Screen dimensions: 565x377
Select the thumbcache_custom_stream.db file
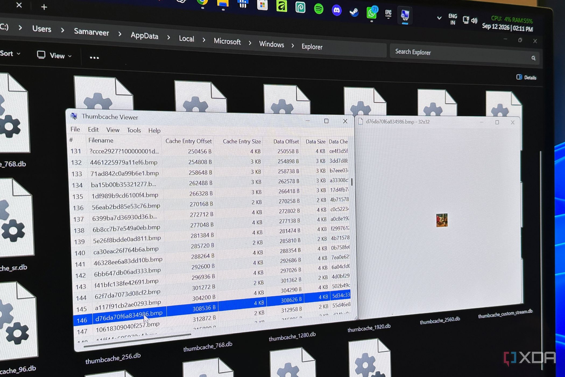[505, 314]
